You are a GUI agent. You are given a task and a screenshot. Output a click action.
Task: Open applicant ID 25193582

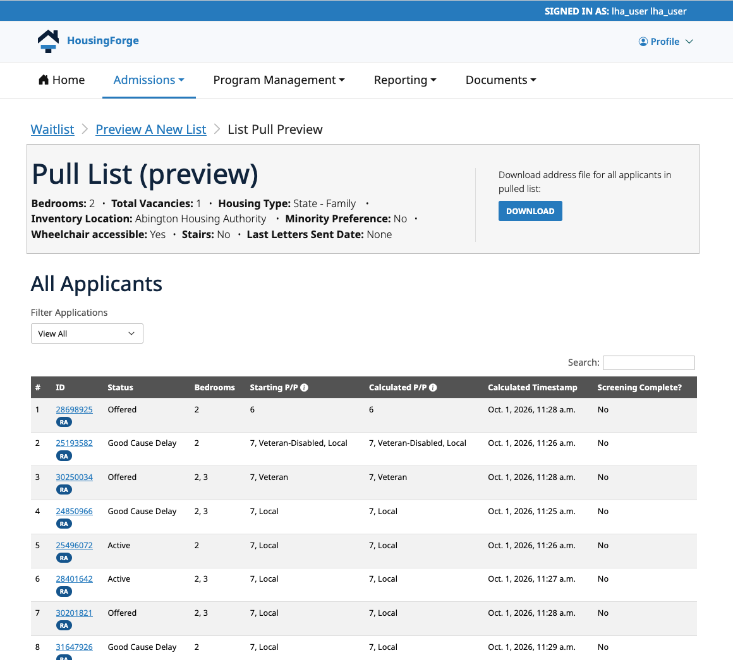(75, 443)
